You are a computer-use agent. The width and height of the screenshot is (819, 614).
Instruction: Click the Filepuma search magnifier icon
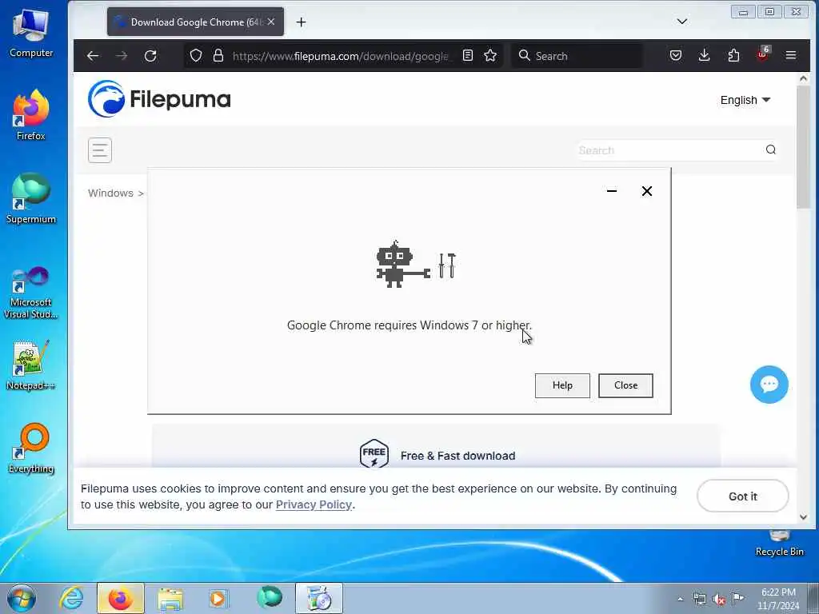coord(770,150)
